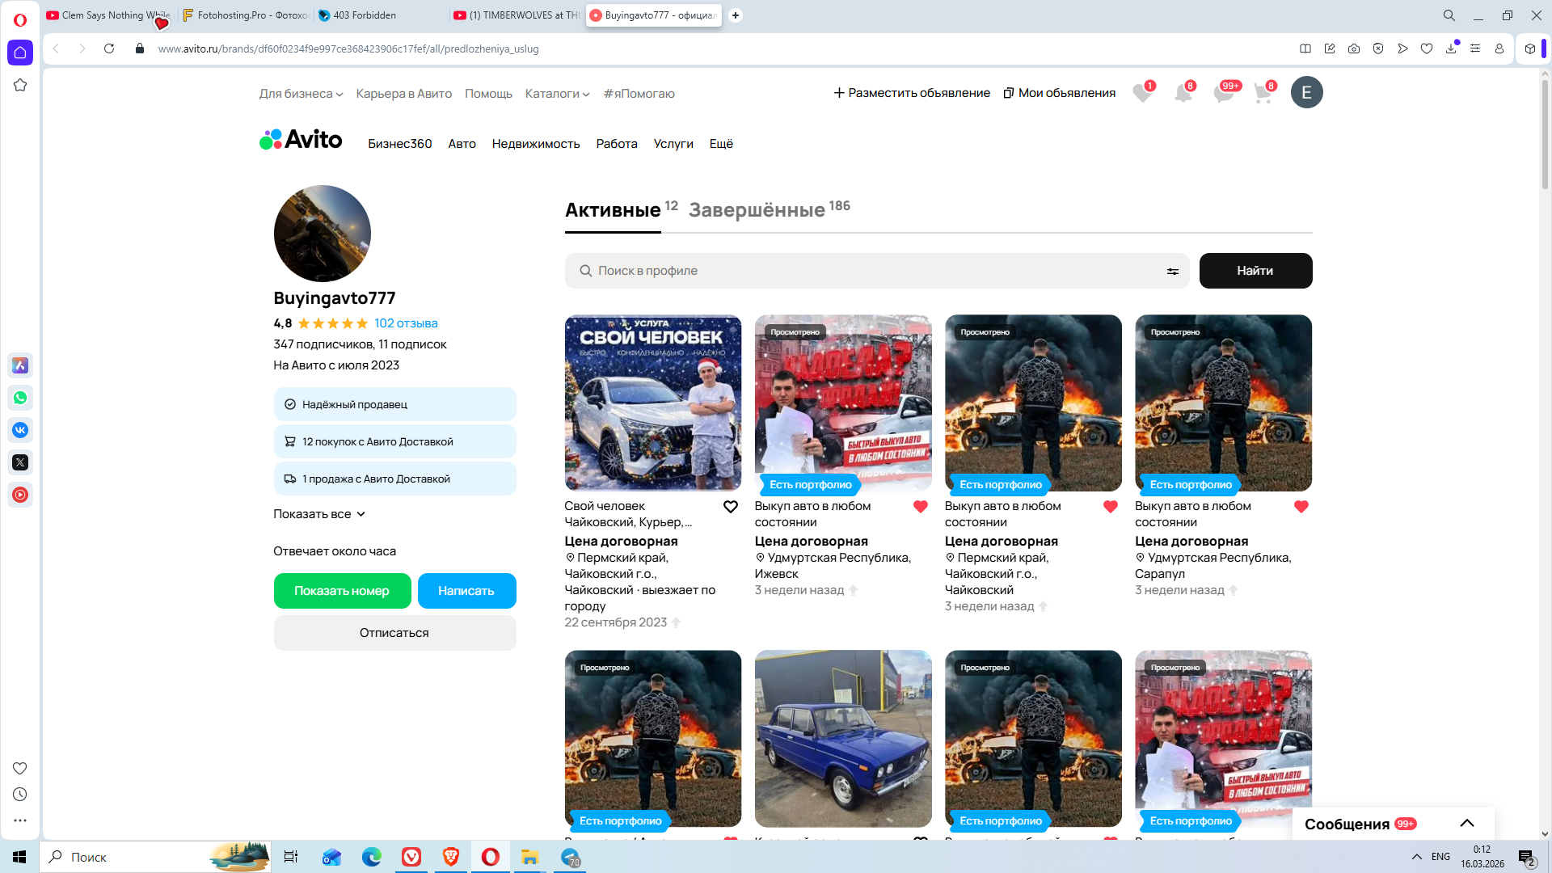
Task: Click the page vertical scrollbar
Action: click(x=1545, y=134)
